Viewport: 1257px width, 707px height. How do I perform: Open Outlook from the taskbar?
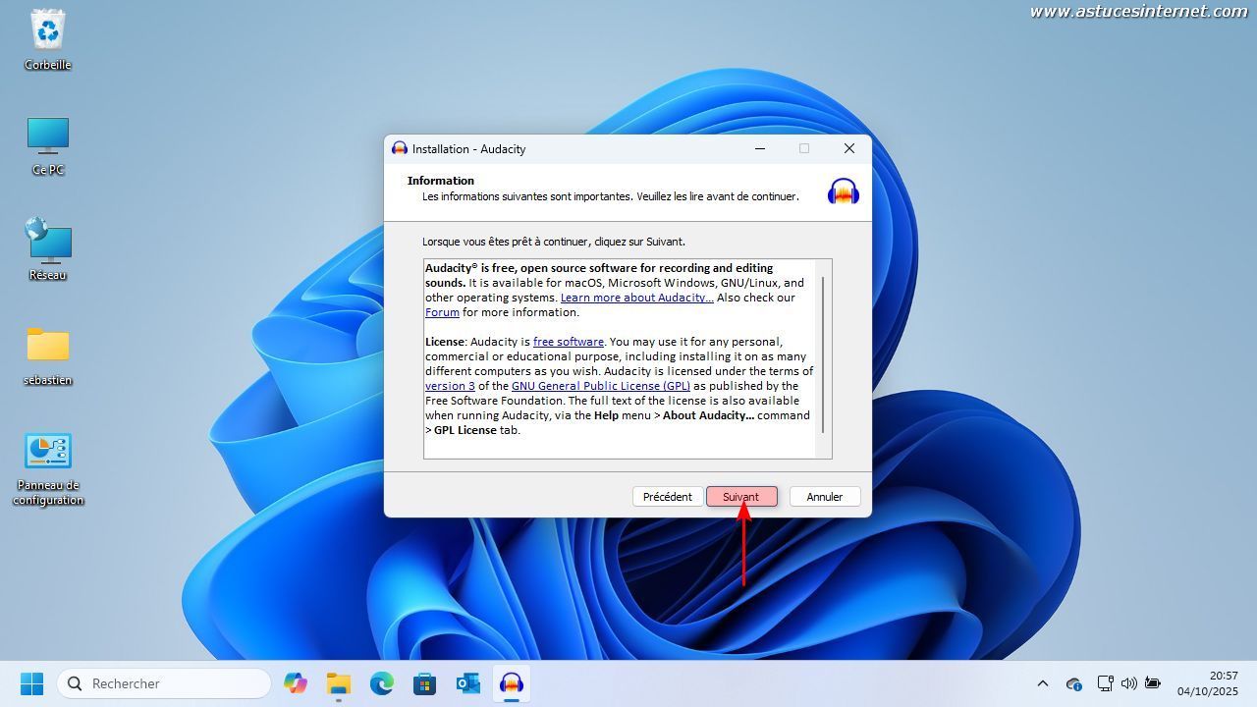click(x=467, y=683)
